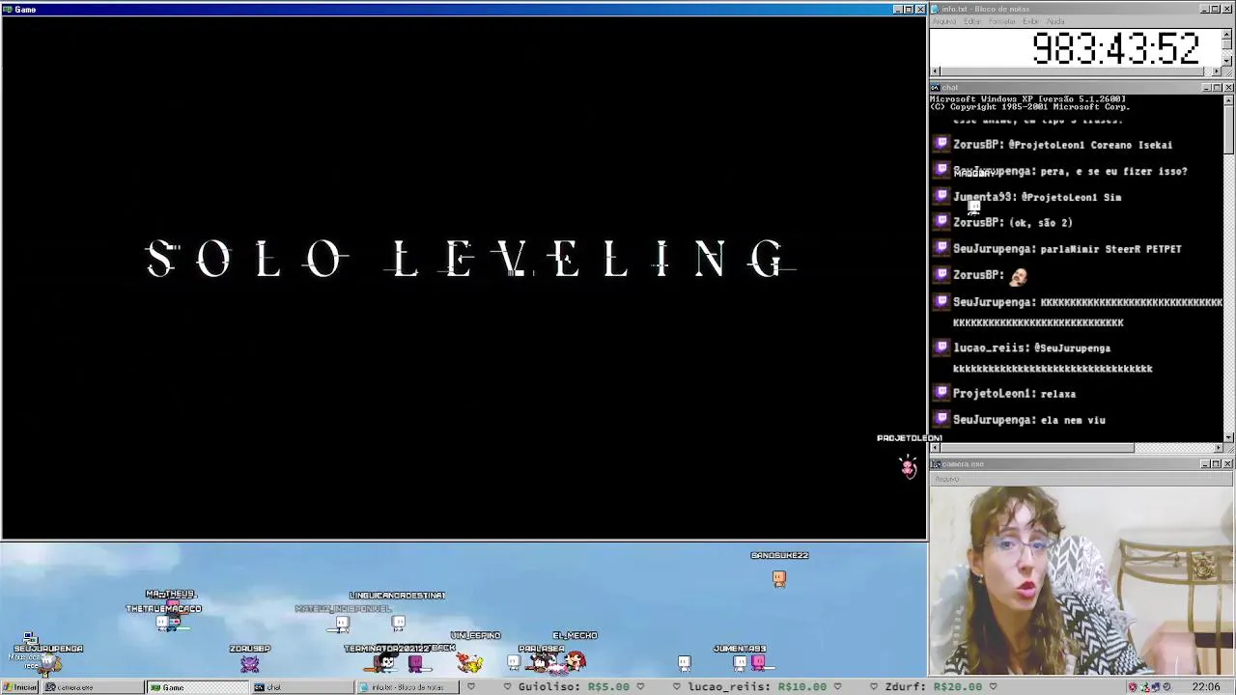The width and height of the screenshot is (1236, 695).
Task: Click the emoji face in ZorusBP message
Action: (x=1018, y=275)
